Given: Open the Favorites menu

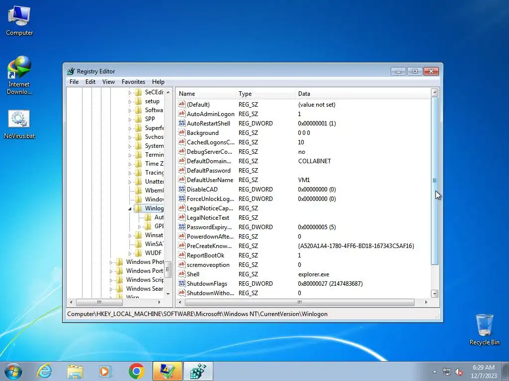Looking at the screenshot, I should (x=133, y=82).
